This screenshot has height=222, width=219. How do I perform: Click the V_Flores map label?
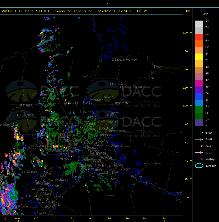(40, 213)
